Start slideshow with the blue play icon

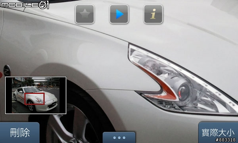click(119, 14)
